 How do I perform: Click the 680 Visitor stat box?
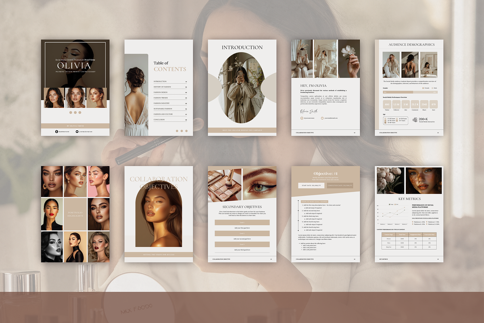click(x=387, y=105)
